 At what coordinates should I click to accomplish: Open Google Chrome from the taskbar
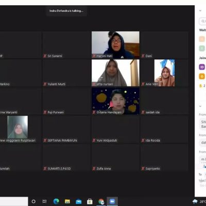(101, 201)
